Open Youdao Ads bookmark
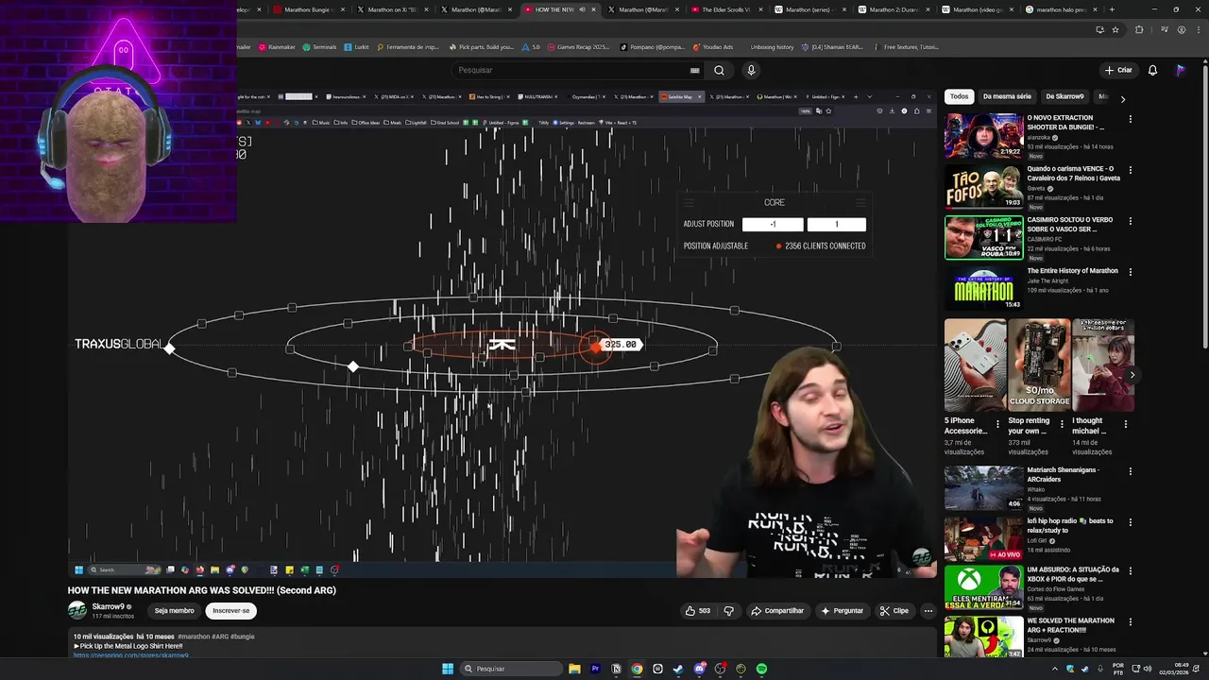 713,46
